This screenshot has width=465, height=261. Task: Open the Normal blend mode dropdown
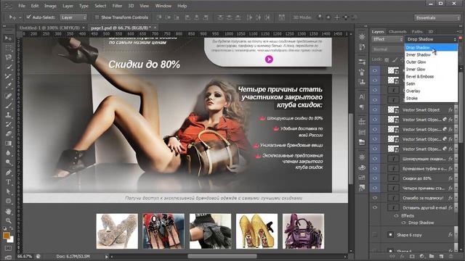387,49
